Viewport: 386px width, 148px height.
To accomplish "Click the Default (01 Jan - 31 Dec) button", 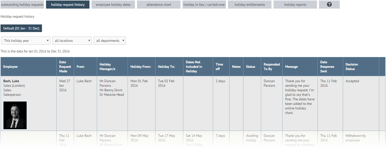I will (21, 28).
